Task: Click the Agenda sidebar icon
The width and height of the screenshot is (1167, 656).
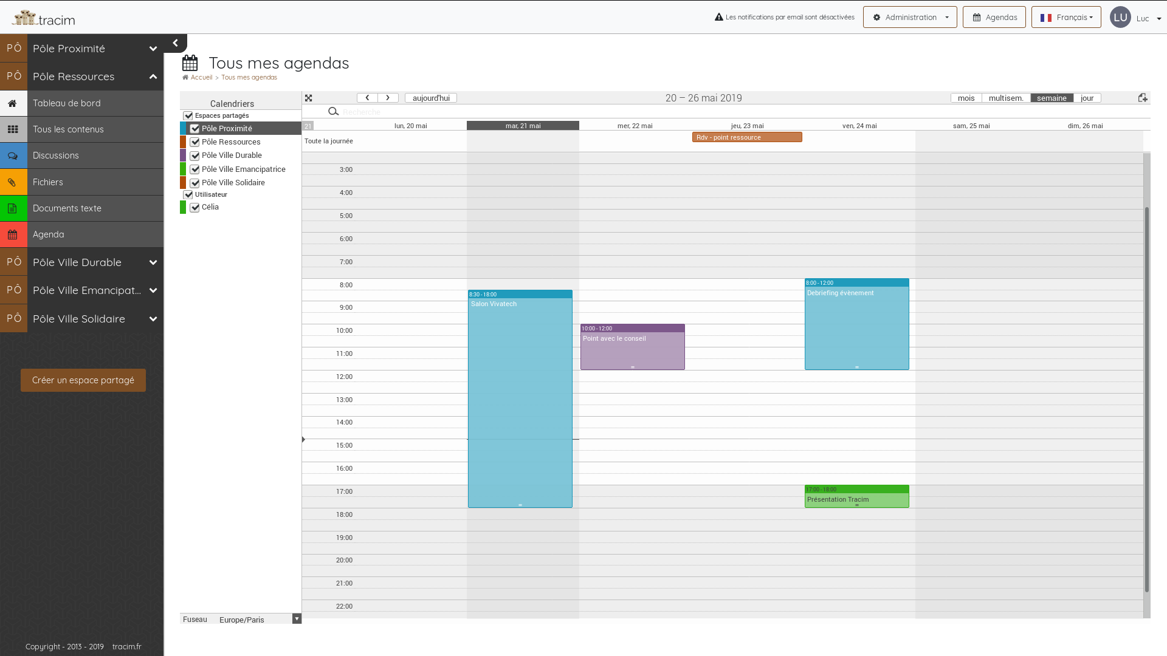Action: coord(12,234)
